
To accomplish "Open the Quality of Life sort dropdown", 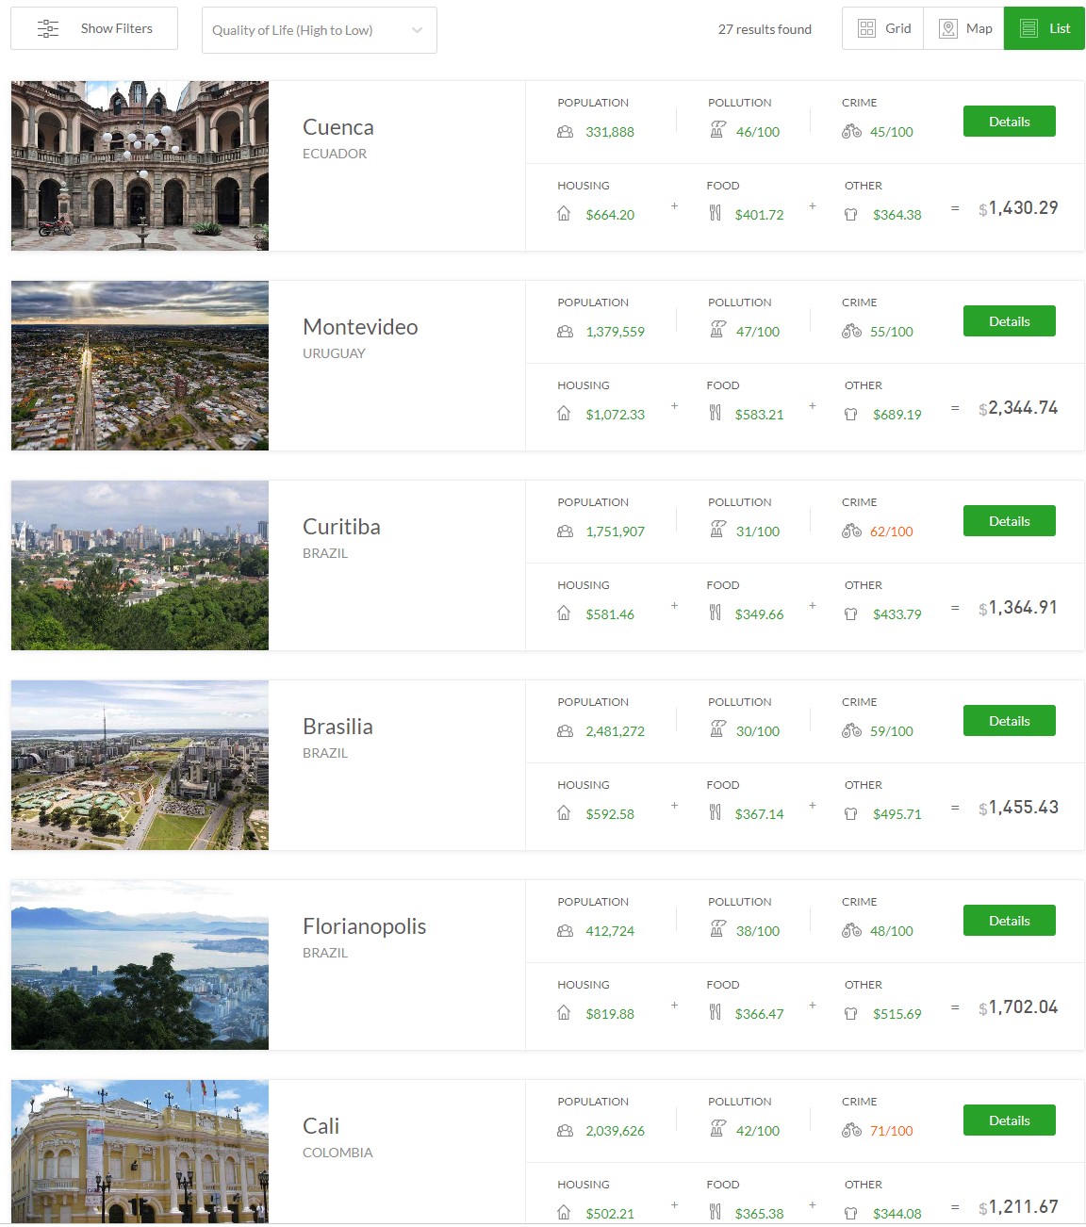I will click(319, 30).
